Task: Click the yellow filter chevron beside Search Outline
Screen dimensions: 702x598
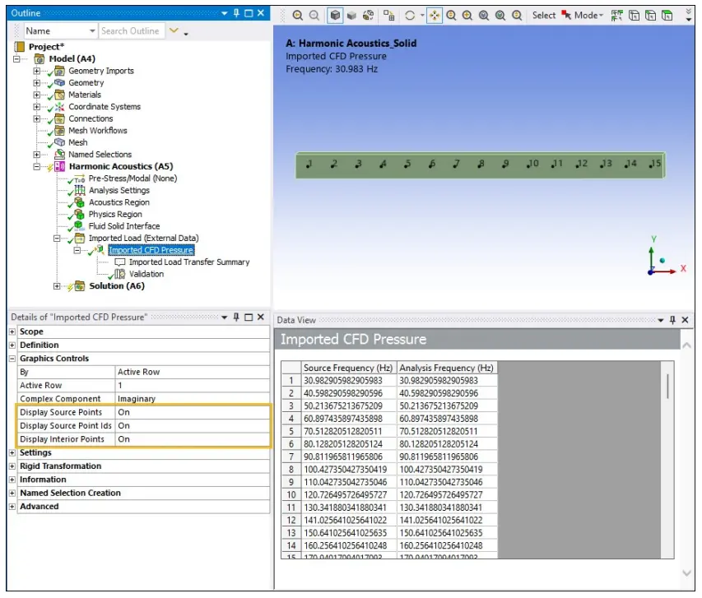Action: click(x=174, y=31)
